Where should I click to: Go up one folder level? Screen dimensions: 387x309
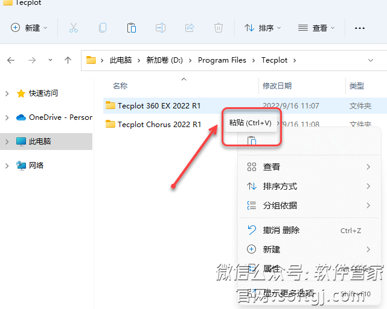[68, 60]
